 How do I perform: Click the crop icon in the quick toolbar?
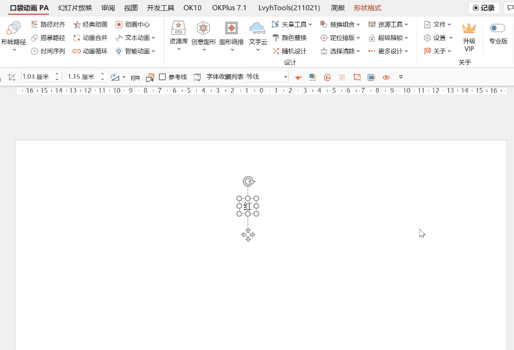(12, 77)
